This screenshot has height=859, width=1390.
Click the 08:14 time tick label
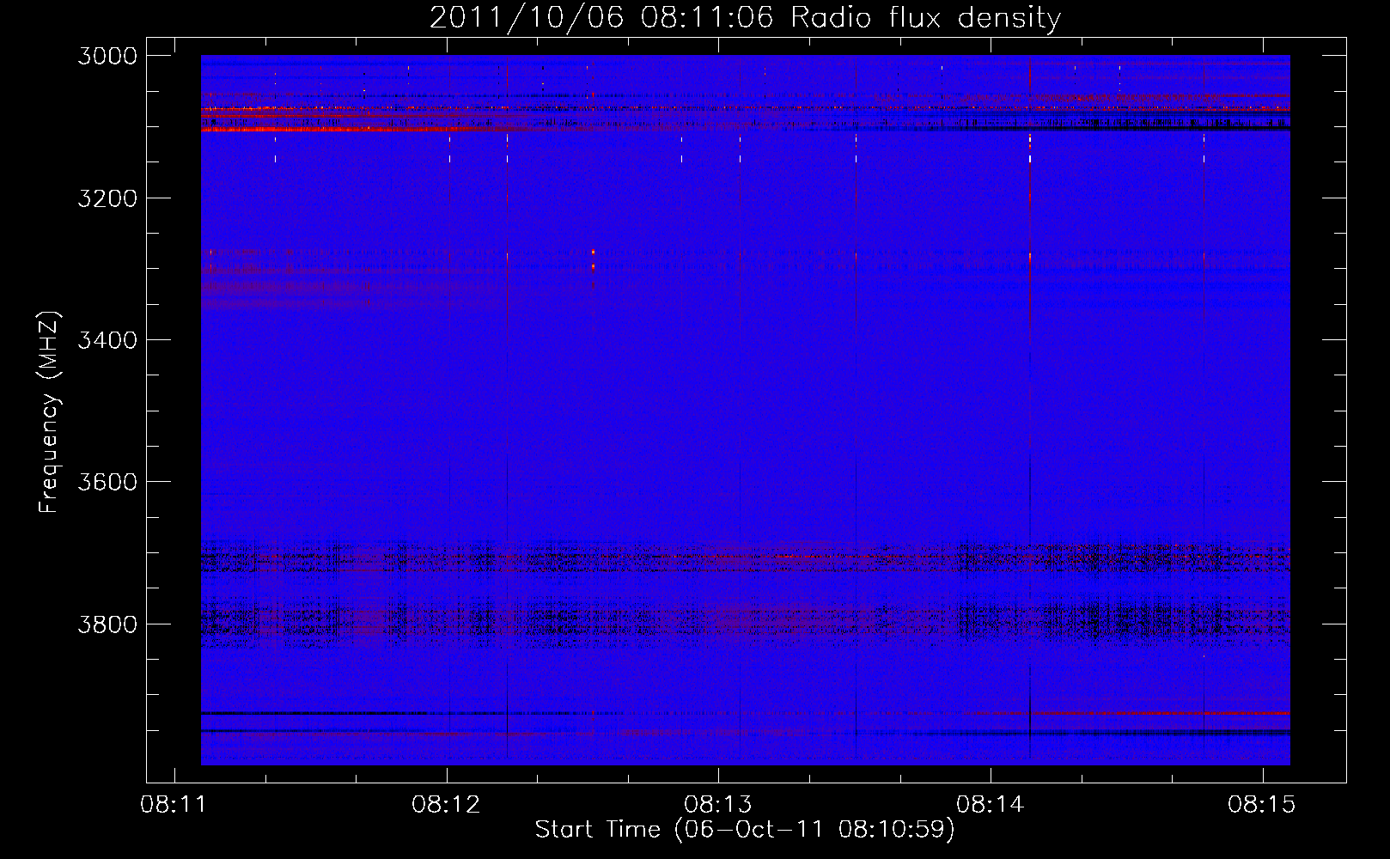coord(991,805)
